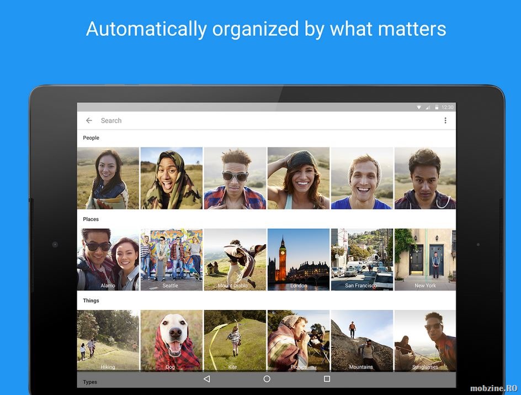
Task: Open the Mount Diablo place thumbnail
Action: click(235, 259)
